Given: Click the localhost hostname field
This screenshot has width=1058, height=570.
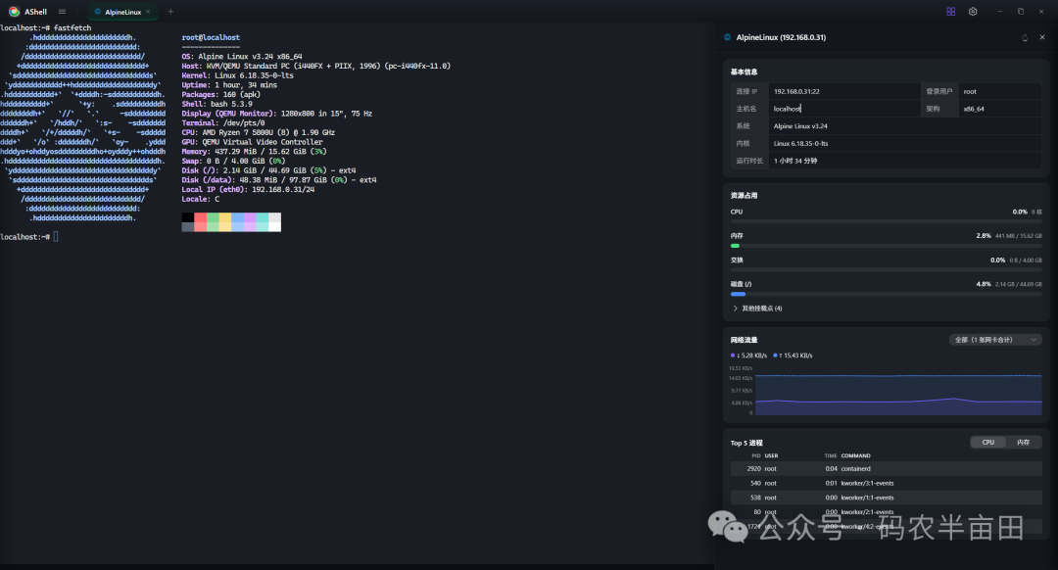Looking at the screenshot, I should pos(844,109).
